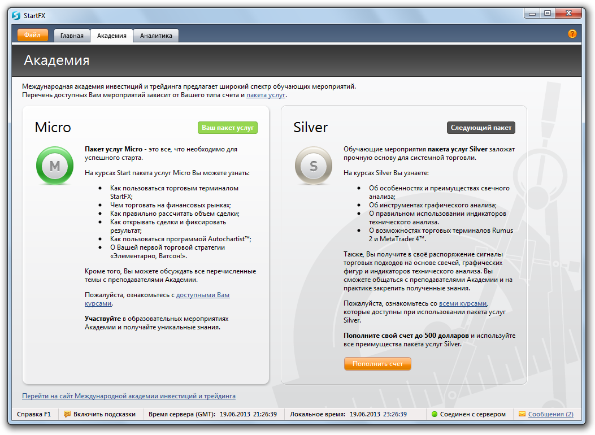Minimize the StartFX window

pyautogui.click(x=532, y=14)
